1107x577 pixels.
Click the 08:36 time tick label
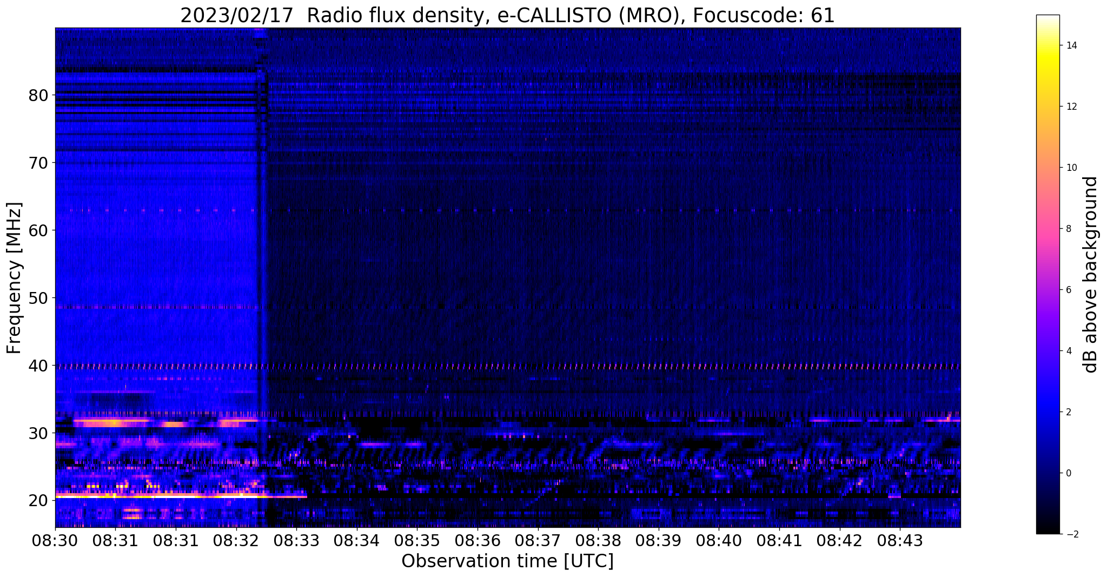click(478, 541)
